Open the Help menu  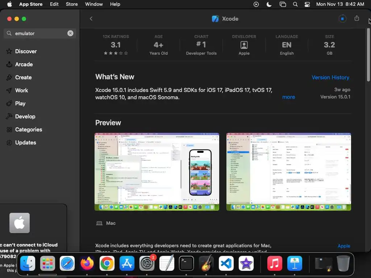[115, 4]
